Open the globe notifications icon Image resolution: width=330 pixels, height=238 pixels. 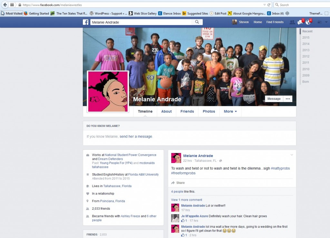(x=308, y=22)
